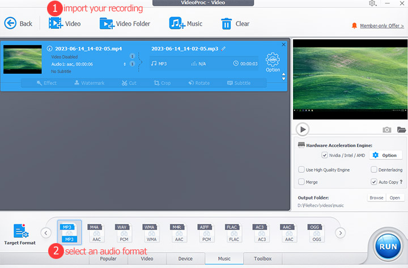Select the AC3 format
Viewport: 408px width, 268px height.
pos(262,233)
